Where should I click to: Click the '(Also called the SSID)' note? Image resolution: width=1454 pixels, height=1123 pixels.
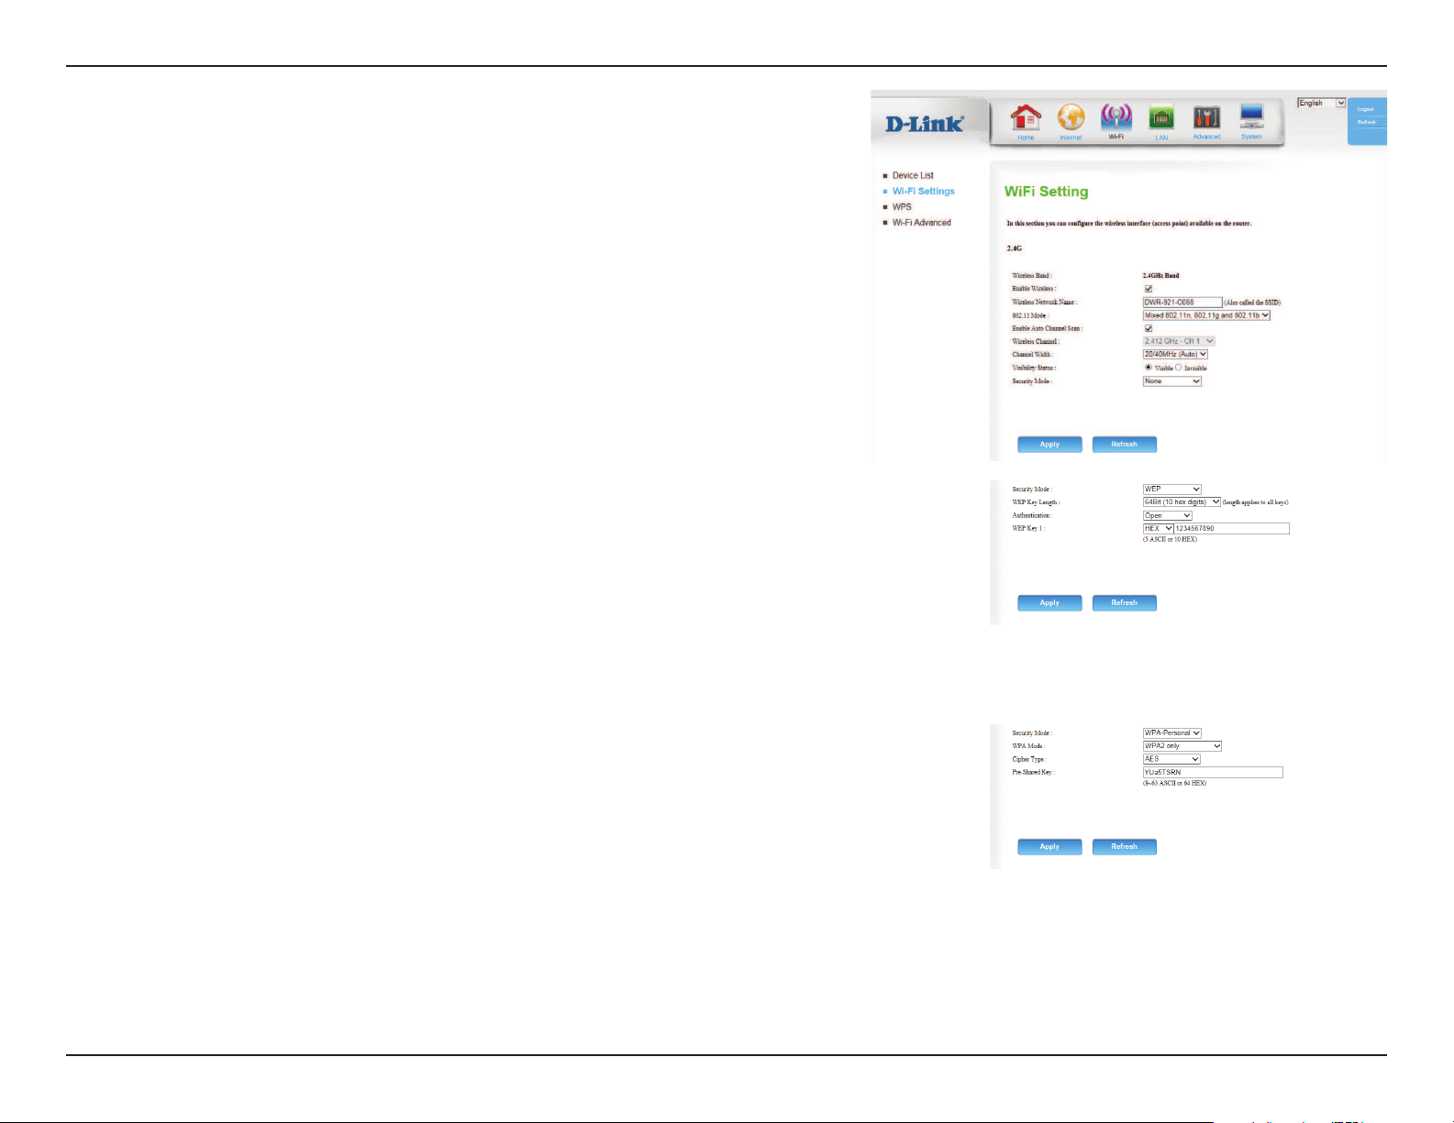click(x=1252, y=303)
